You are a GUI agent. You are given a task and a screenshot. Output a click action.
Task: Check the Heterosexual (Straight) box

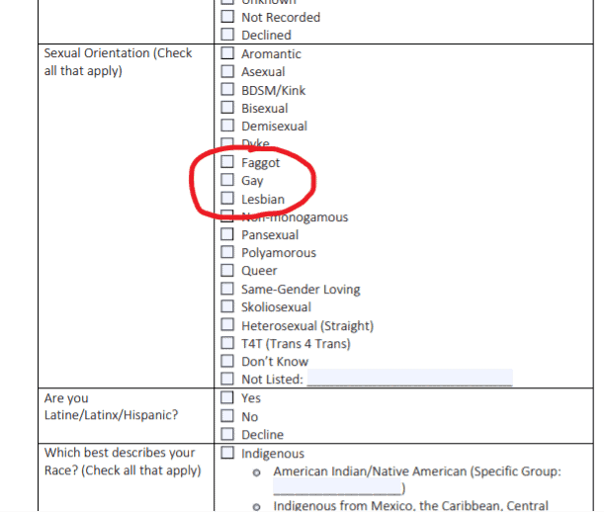227,325
